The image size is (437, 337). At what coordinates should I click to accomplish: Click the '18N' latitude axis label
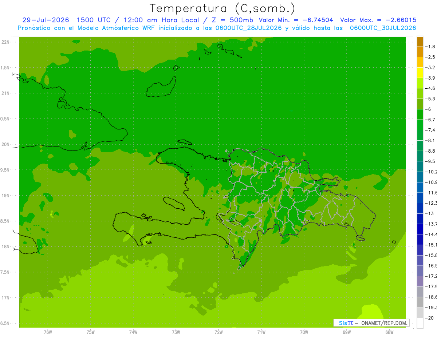coord(5,247)
